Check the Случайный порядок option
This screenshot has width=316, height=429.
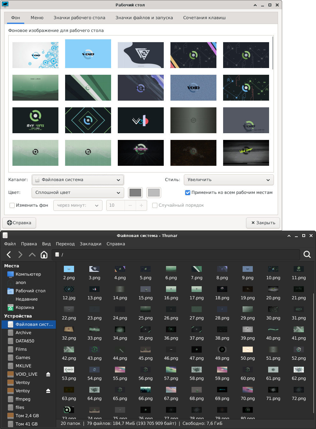(x=155, y=205)
